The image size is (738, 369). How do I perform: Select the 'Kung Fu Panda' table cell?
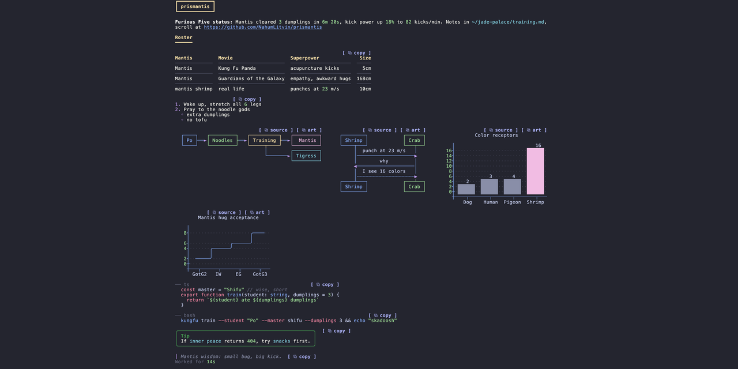(x=237, y=68)
